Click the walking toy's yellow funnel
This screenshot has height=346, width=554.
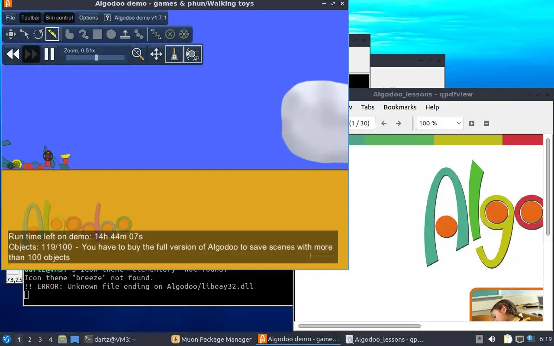tap(65, 156)
